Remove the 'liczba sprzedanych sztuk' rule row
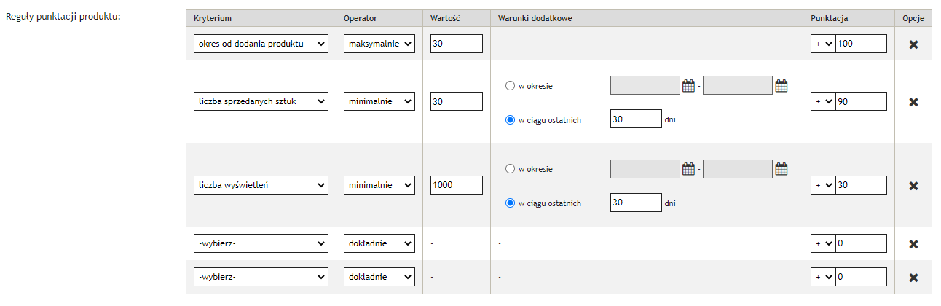This screenshot has height=306, width=941. tap(913, 102)
